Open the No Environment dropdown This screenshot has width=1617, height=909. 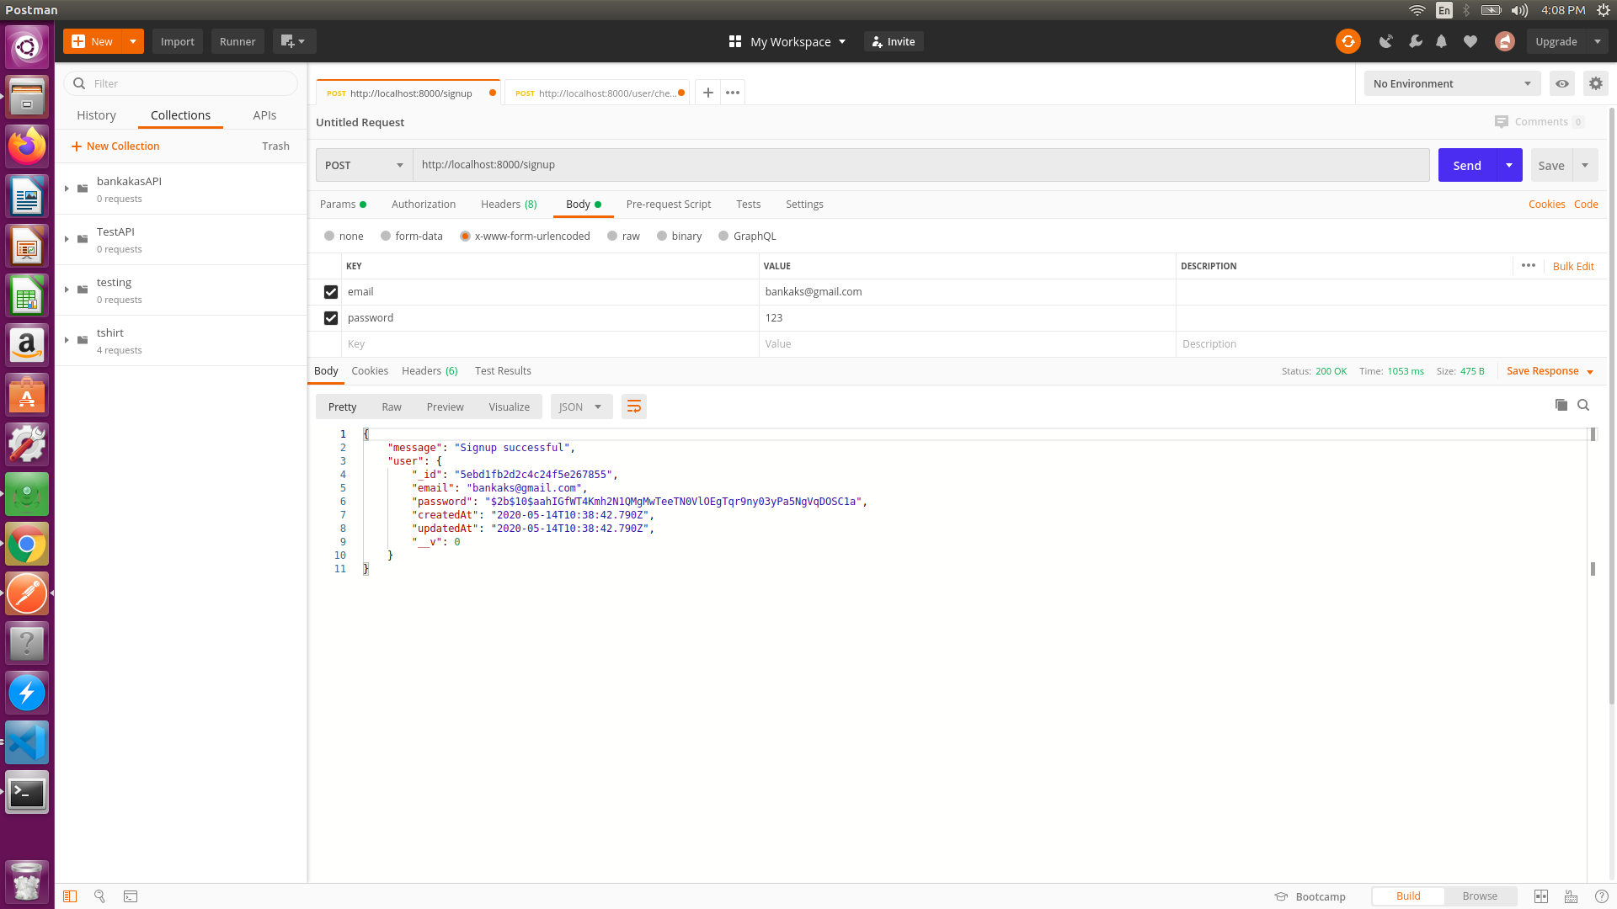pyautogui.click(x=1451, y=83)
